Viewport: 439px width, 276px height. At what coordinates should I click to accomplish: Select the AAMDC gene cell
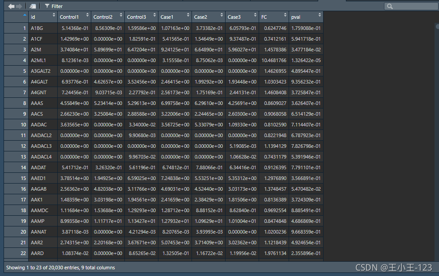coord(43,210)
